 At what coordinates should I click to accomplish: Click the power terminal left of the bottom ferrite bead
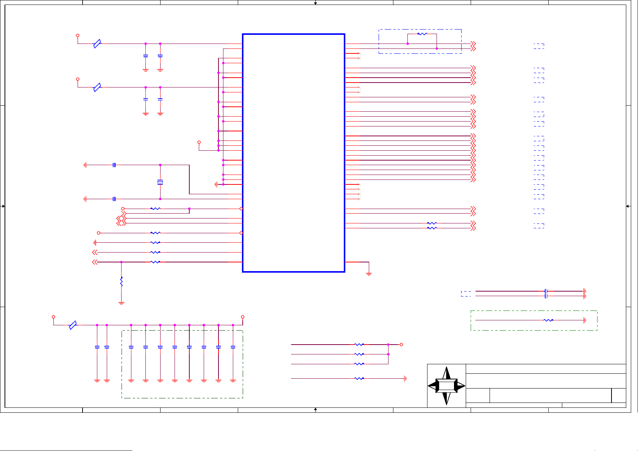click(x=53, y=317)
